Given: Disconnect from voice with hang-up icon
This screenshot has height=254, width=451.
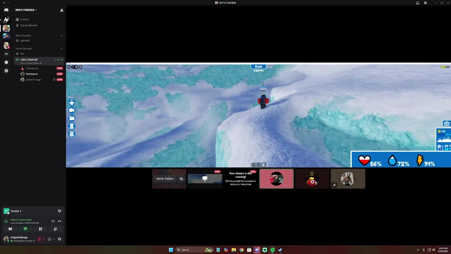Looking at the screenshot, I should point(60,221).
